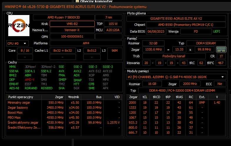Viewport: 231px width, 146px height.
Task: Click the tRC timing value 62
Action: [201, 63]
